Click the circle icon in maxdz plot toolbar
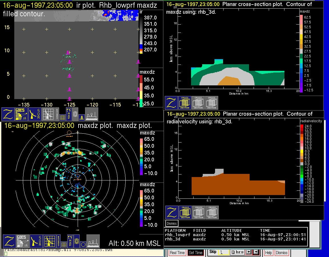The height and width of the screenshot is (257, 329). pos(83,244)
